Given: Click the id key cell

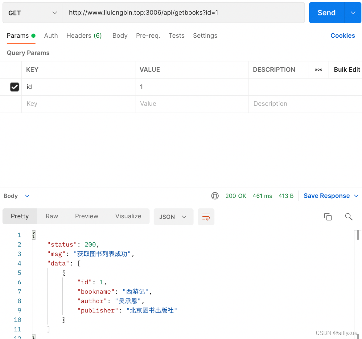Looking at the screenshot, I should pyautogui.click(x=78, y=87).
